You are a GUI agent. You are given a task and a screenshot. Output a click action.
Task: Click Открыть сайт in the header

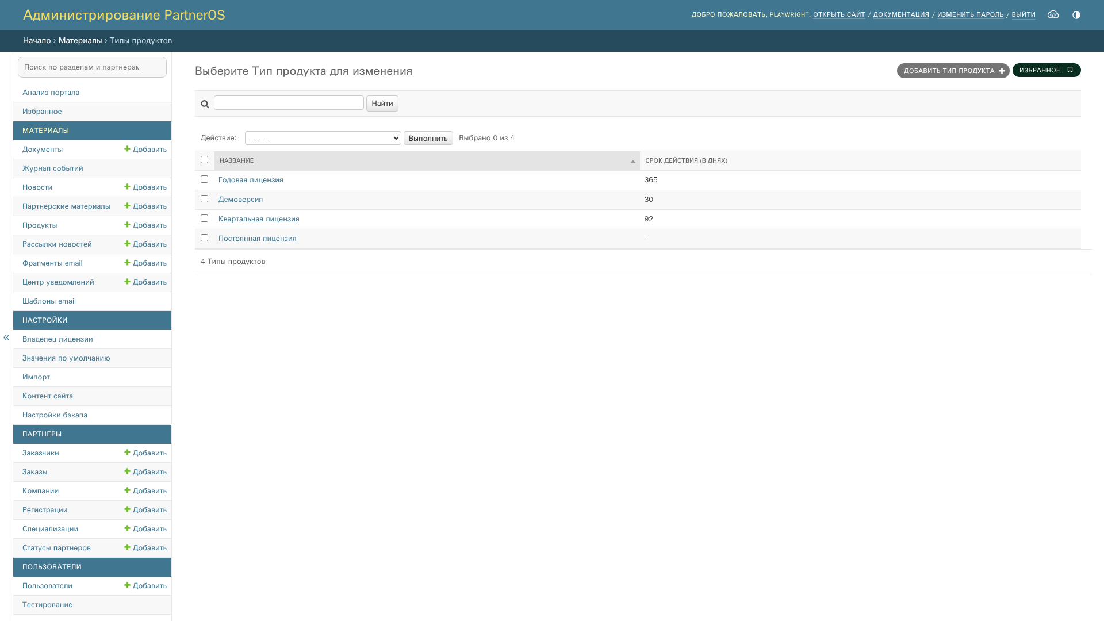coord(839,15)
